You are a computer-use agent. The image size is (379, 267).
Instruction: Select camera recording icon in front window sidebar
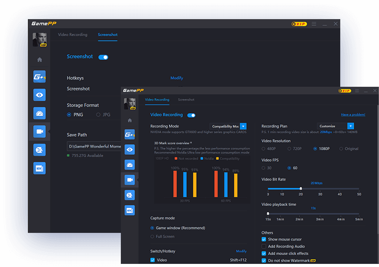[130, 180]
